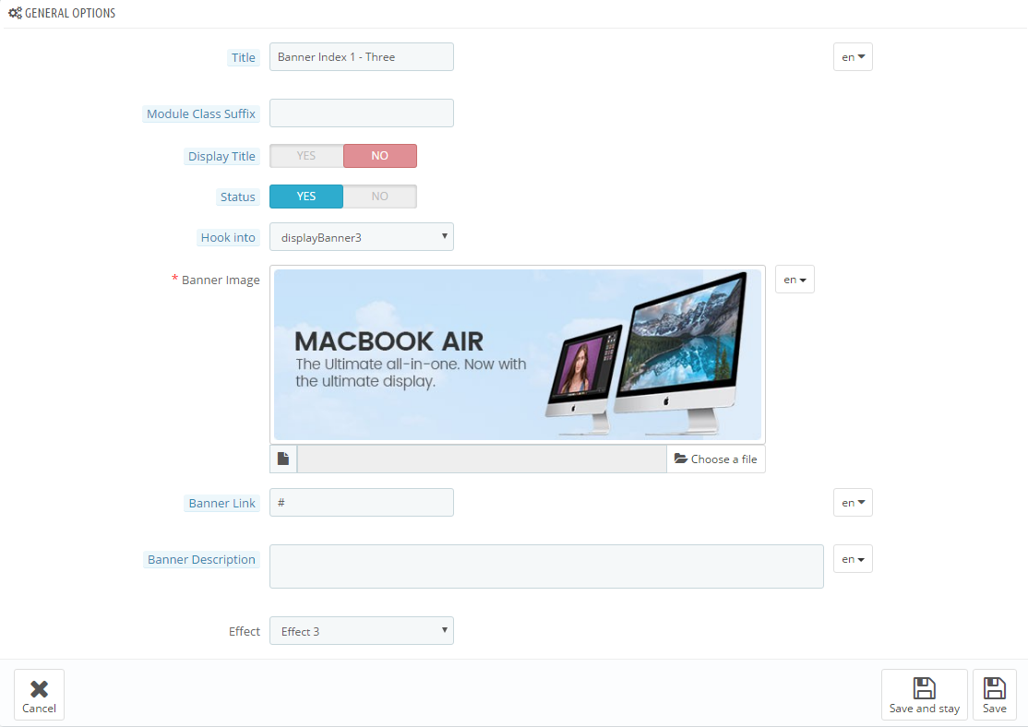Click the file path input box
The width and height of the screenshot is (1028, 727).
482,459
